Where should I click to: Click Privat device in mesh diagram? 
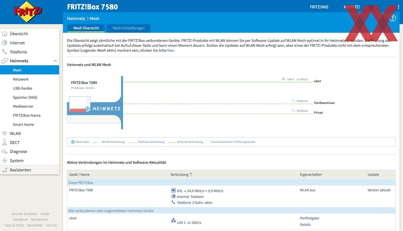pos(318,113)
